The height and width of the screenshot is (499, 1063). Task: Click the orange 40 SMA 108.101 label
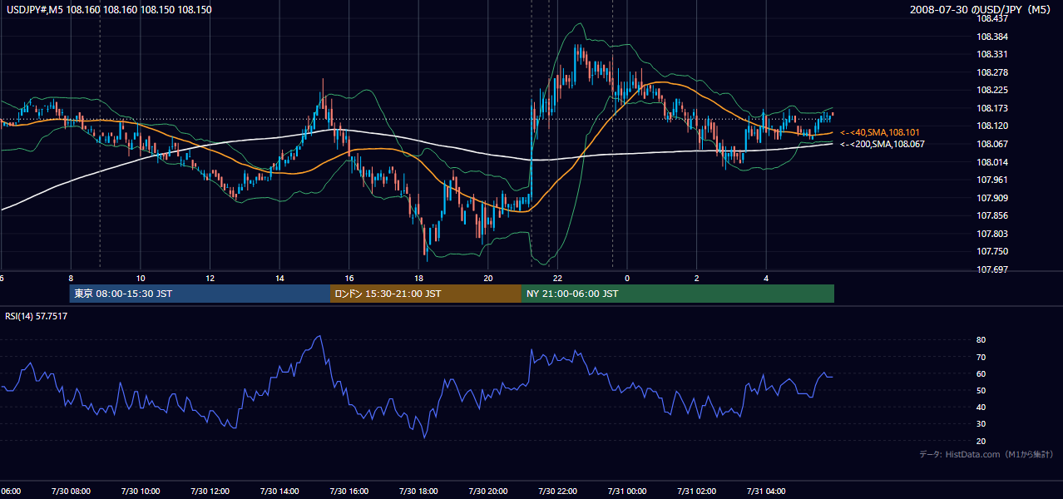880,132
